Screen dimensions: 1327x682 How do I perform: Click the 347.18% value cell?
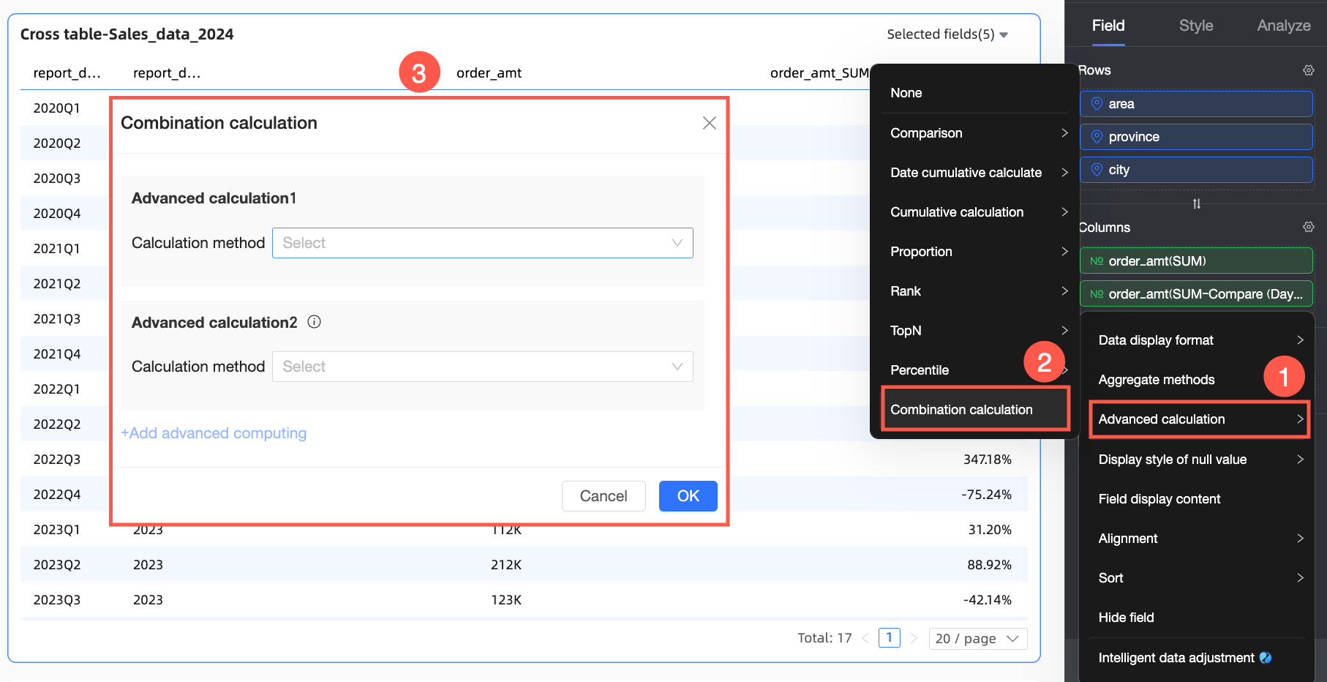click(x=987, y=460)
